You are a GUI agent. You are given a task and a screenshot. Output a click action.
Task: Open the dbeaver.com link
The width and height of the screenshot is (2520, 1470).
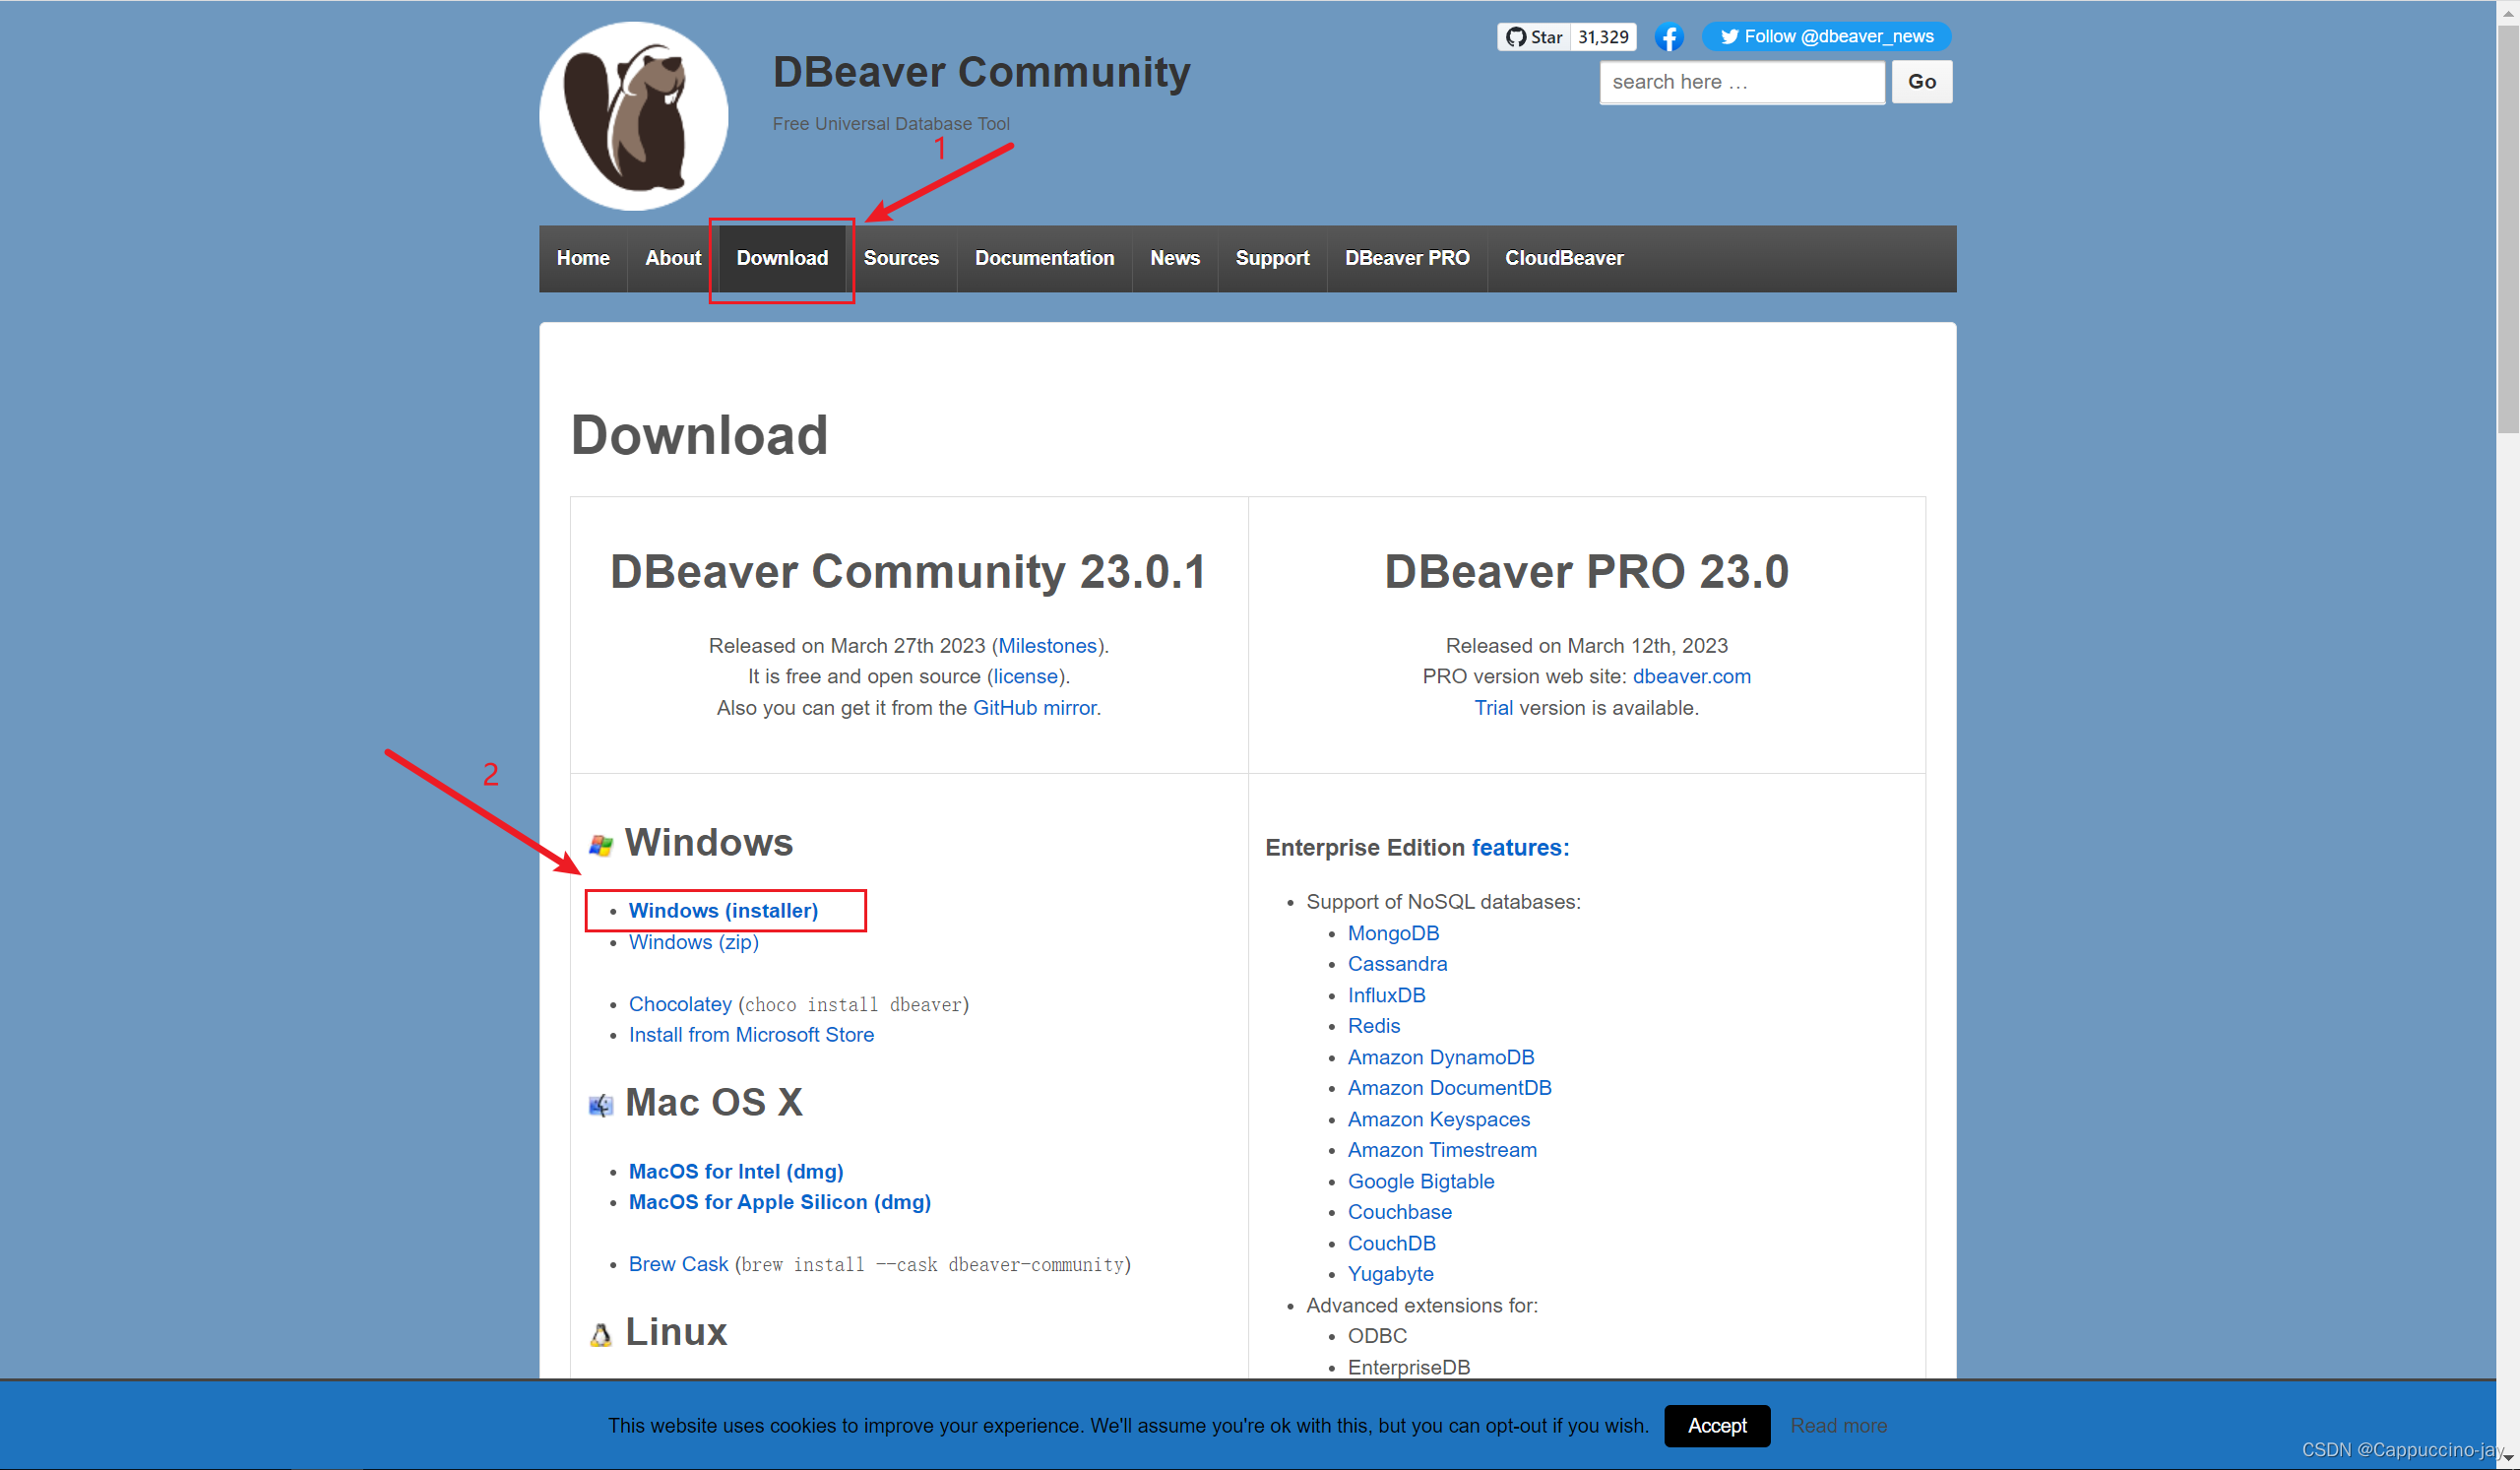coord(1691,677)
